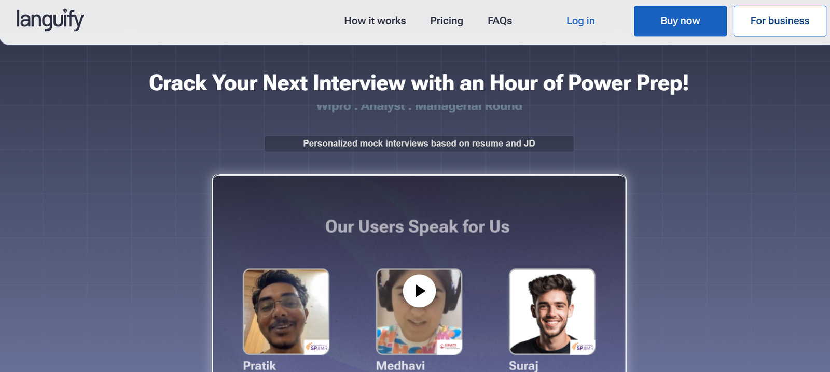The height and width of the screenshot is (372, 830).
Task: Open the For business page
Action: pyautogui.click(x=780, y=21)
